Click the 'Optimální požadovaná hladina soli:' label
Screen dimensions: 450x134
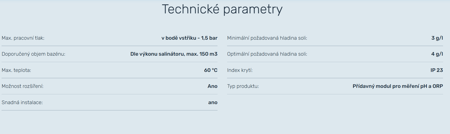[267, 54]
